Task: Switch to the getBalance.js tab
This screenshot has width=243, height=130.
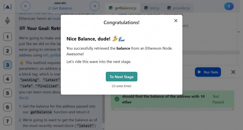Action: [123, 8]
